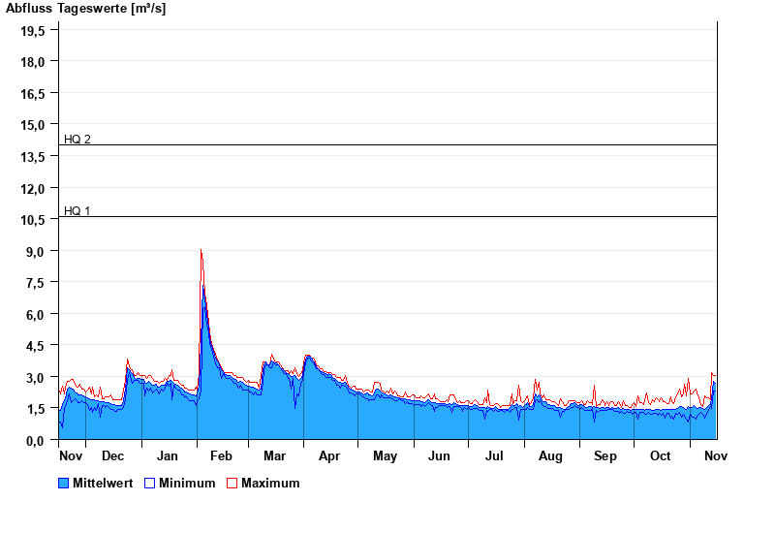
Task: Click the highest discharge peak in February
Action: tap(201, 251)
